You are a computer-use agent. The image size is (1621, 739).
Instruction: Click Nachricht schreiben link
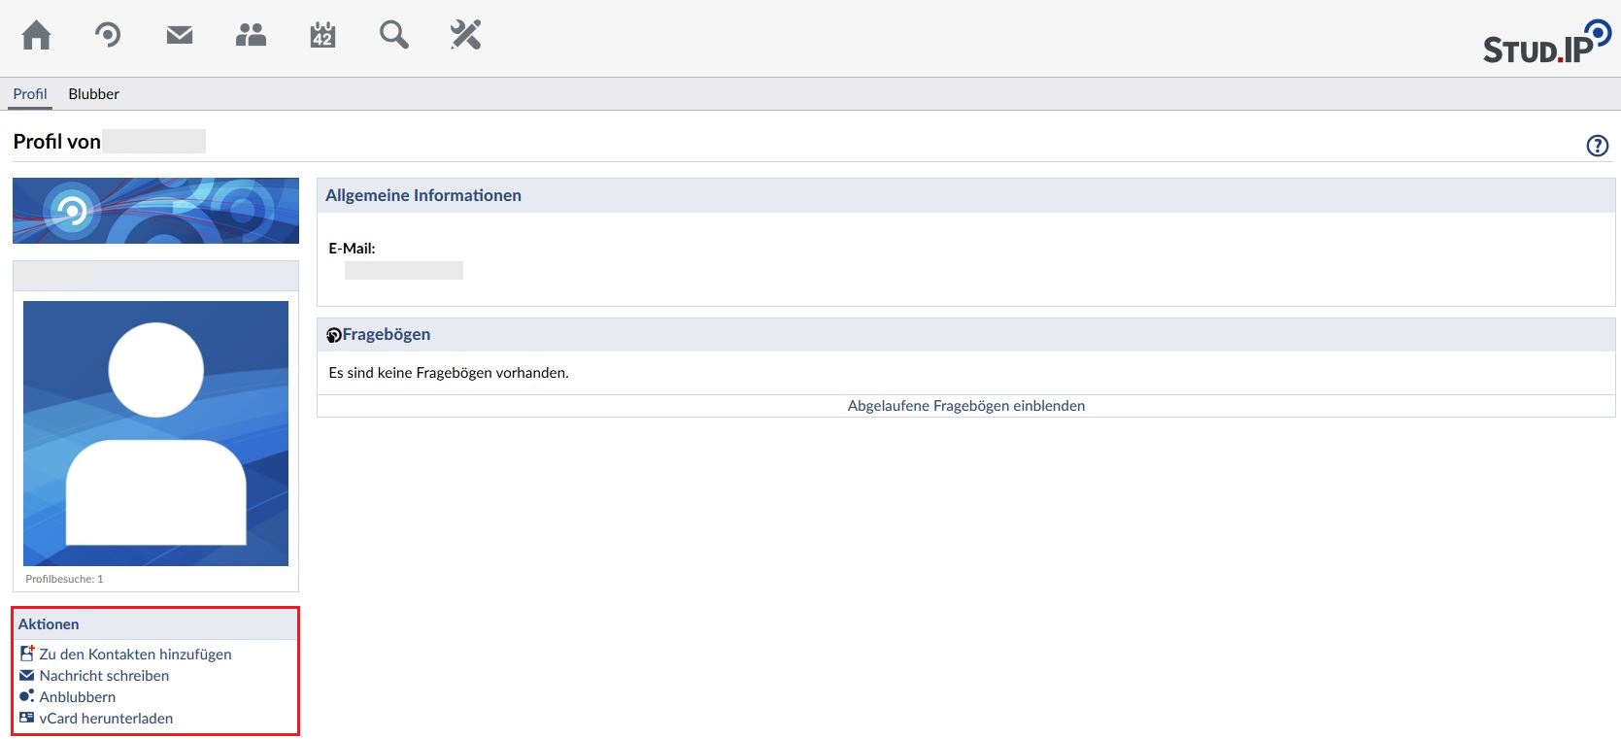coord(104,676)
